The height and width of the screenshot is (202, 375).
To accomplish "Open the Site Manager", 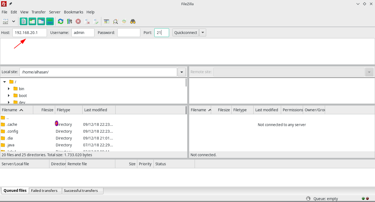I will (x=6, y=21).
